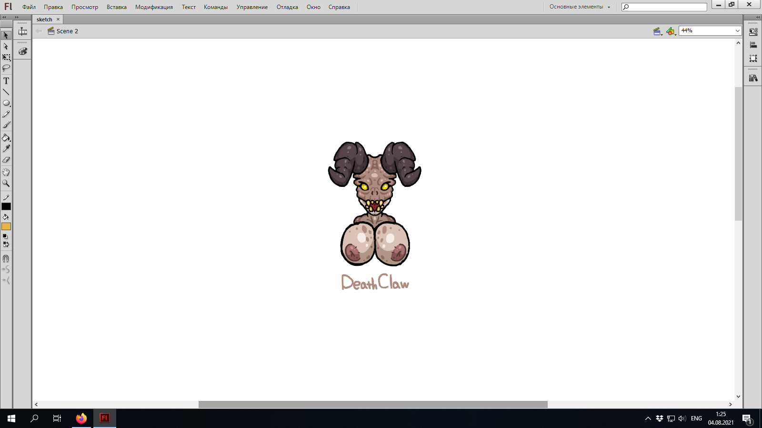
Task: Click the vertical scrollbar thumb
Action: [x=738, y=154]
